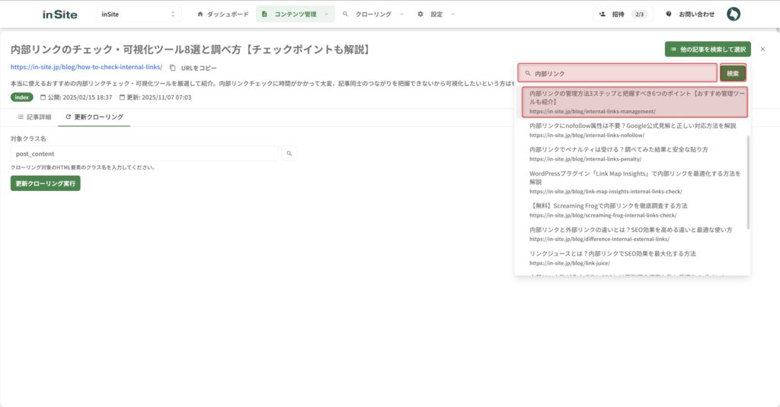Switch to the 記事詳細 tab

34,117
